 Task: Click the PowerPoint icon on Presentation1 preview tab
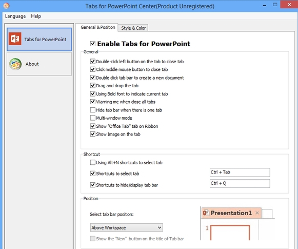[x=206, y=213]
